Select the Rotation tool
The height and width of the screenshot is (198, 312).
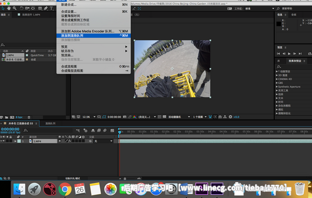pyautogui.click(x=22, y=9)
